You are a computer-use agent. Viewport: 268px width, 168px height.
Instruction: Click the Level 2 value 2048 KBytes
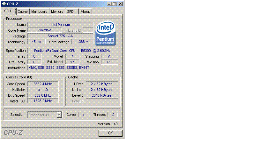[102, 95]
